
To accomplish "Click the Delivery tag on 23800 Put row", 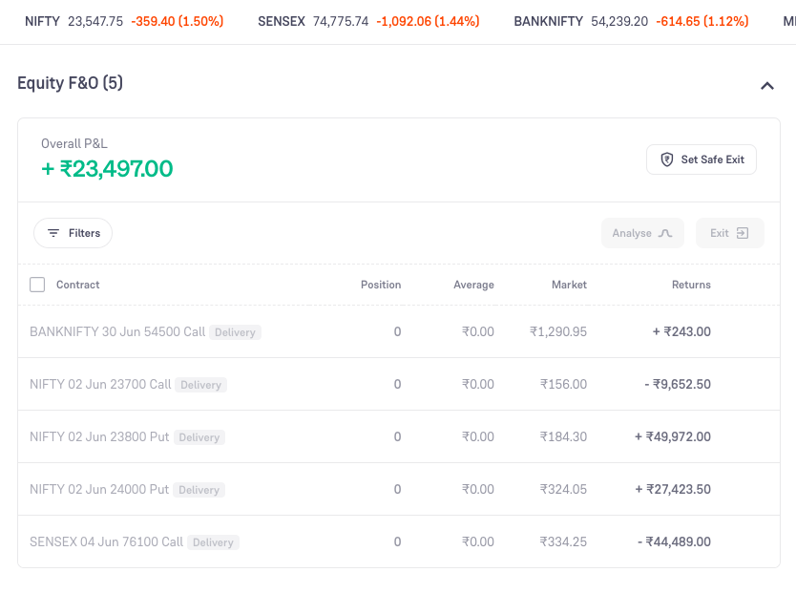I will coord(199,437).
